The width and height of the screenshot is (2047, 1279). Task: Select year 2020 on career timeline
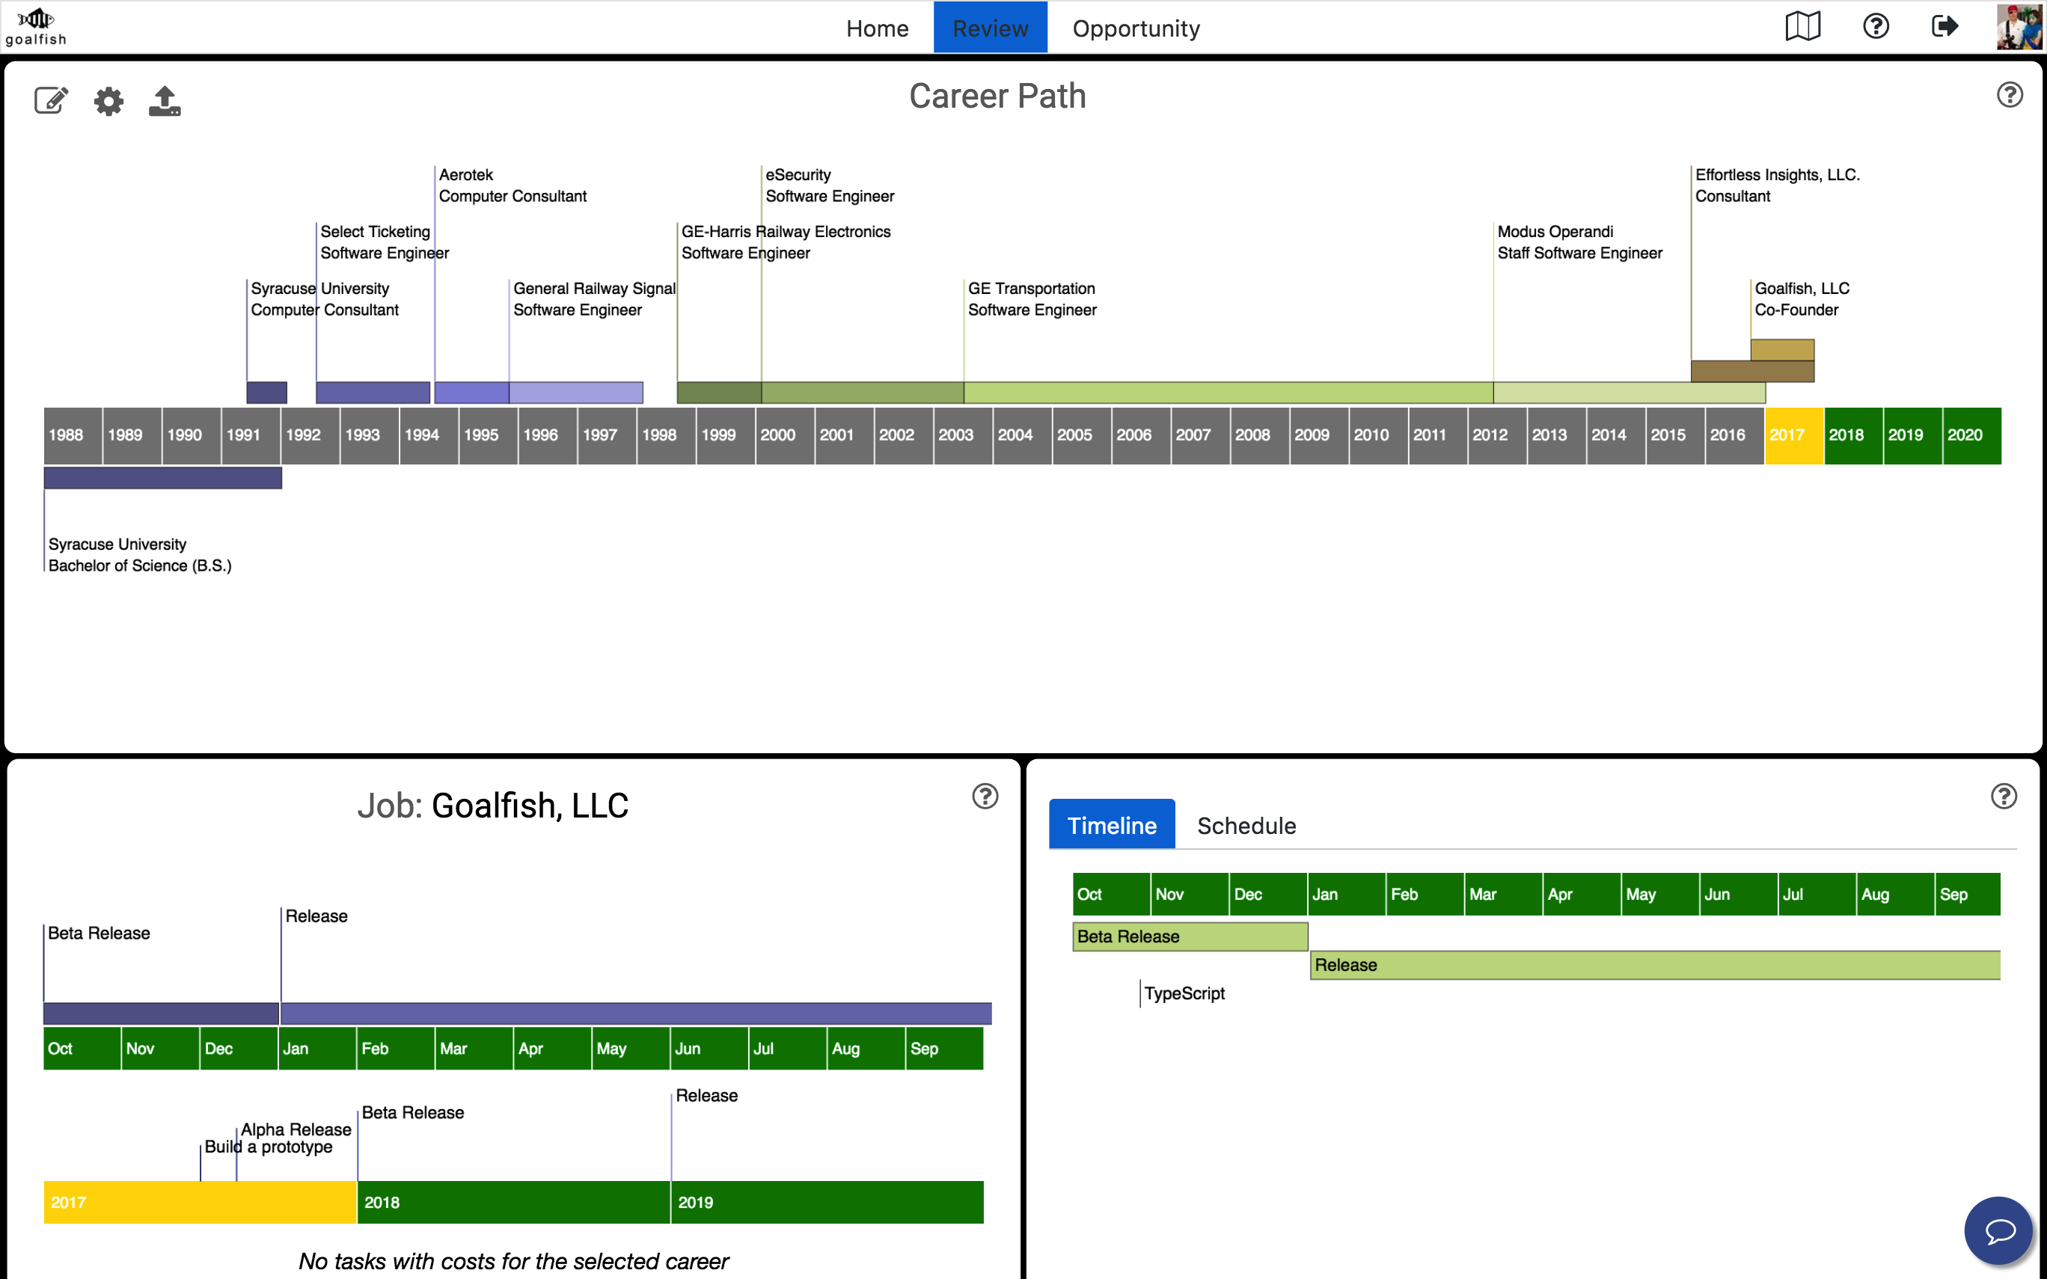[x=1971, y=435]
